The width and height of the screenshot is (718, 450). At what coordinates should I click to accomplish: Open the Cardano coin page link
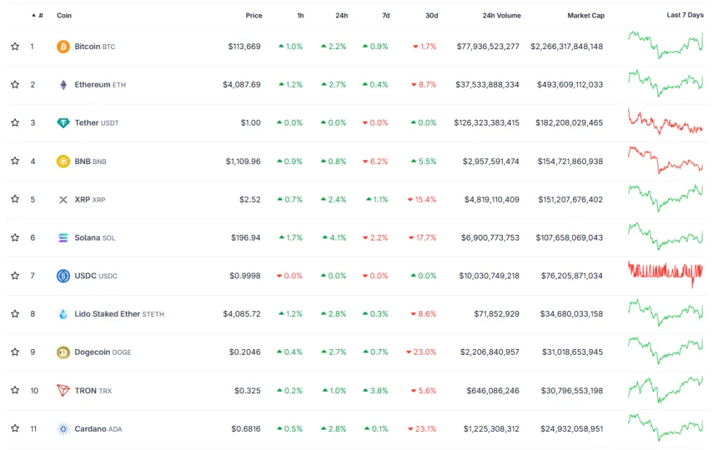click(91, 428)
